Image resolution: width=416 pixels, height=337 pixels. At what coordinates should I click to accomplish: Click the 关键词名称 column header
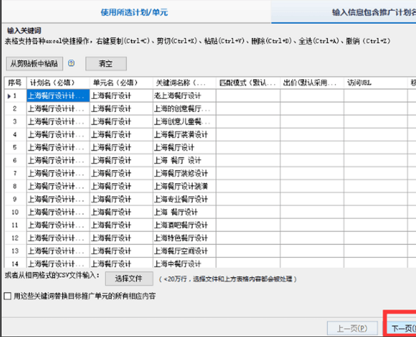[x=183, y=82]
